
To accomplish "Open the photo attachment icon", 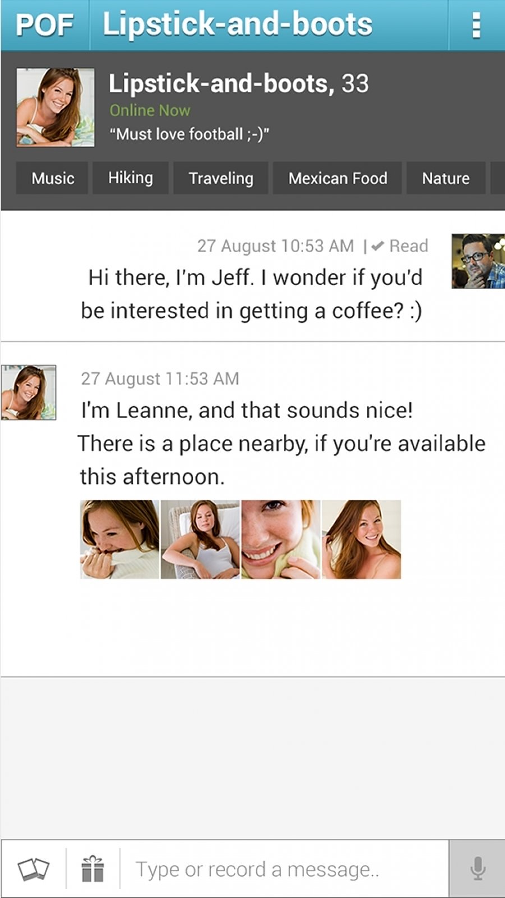I will 33,869.
